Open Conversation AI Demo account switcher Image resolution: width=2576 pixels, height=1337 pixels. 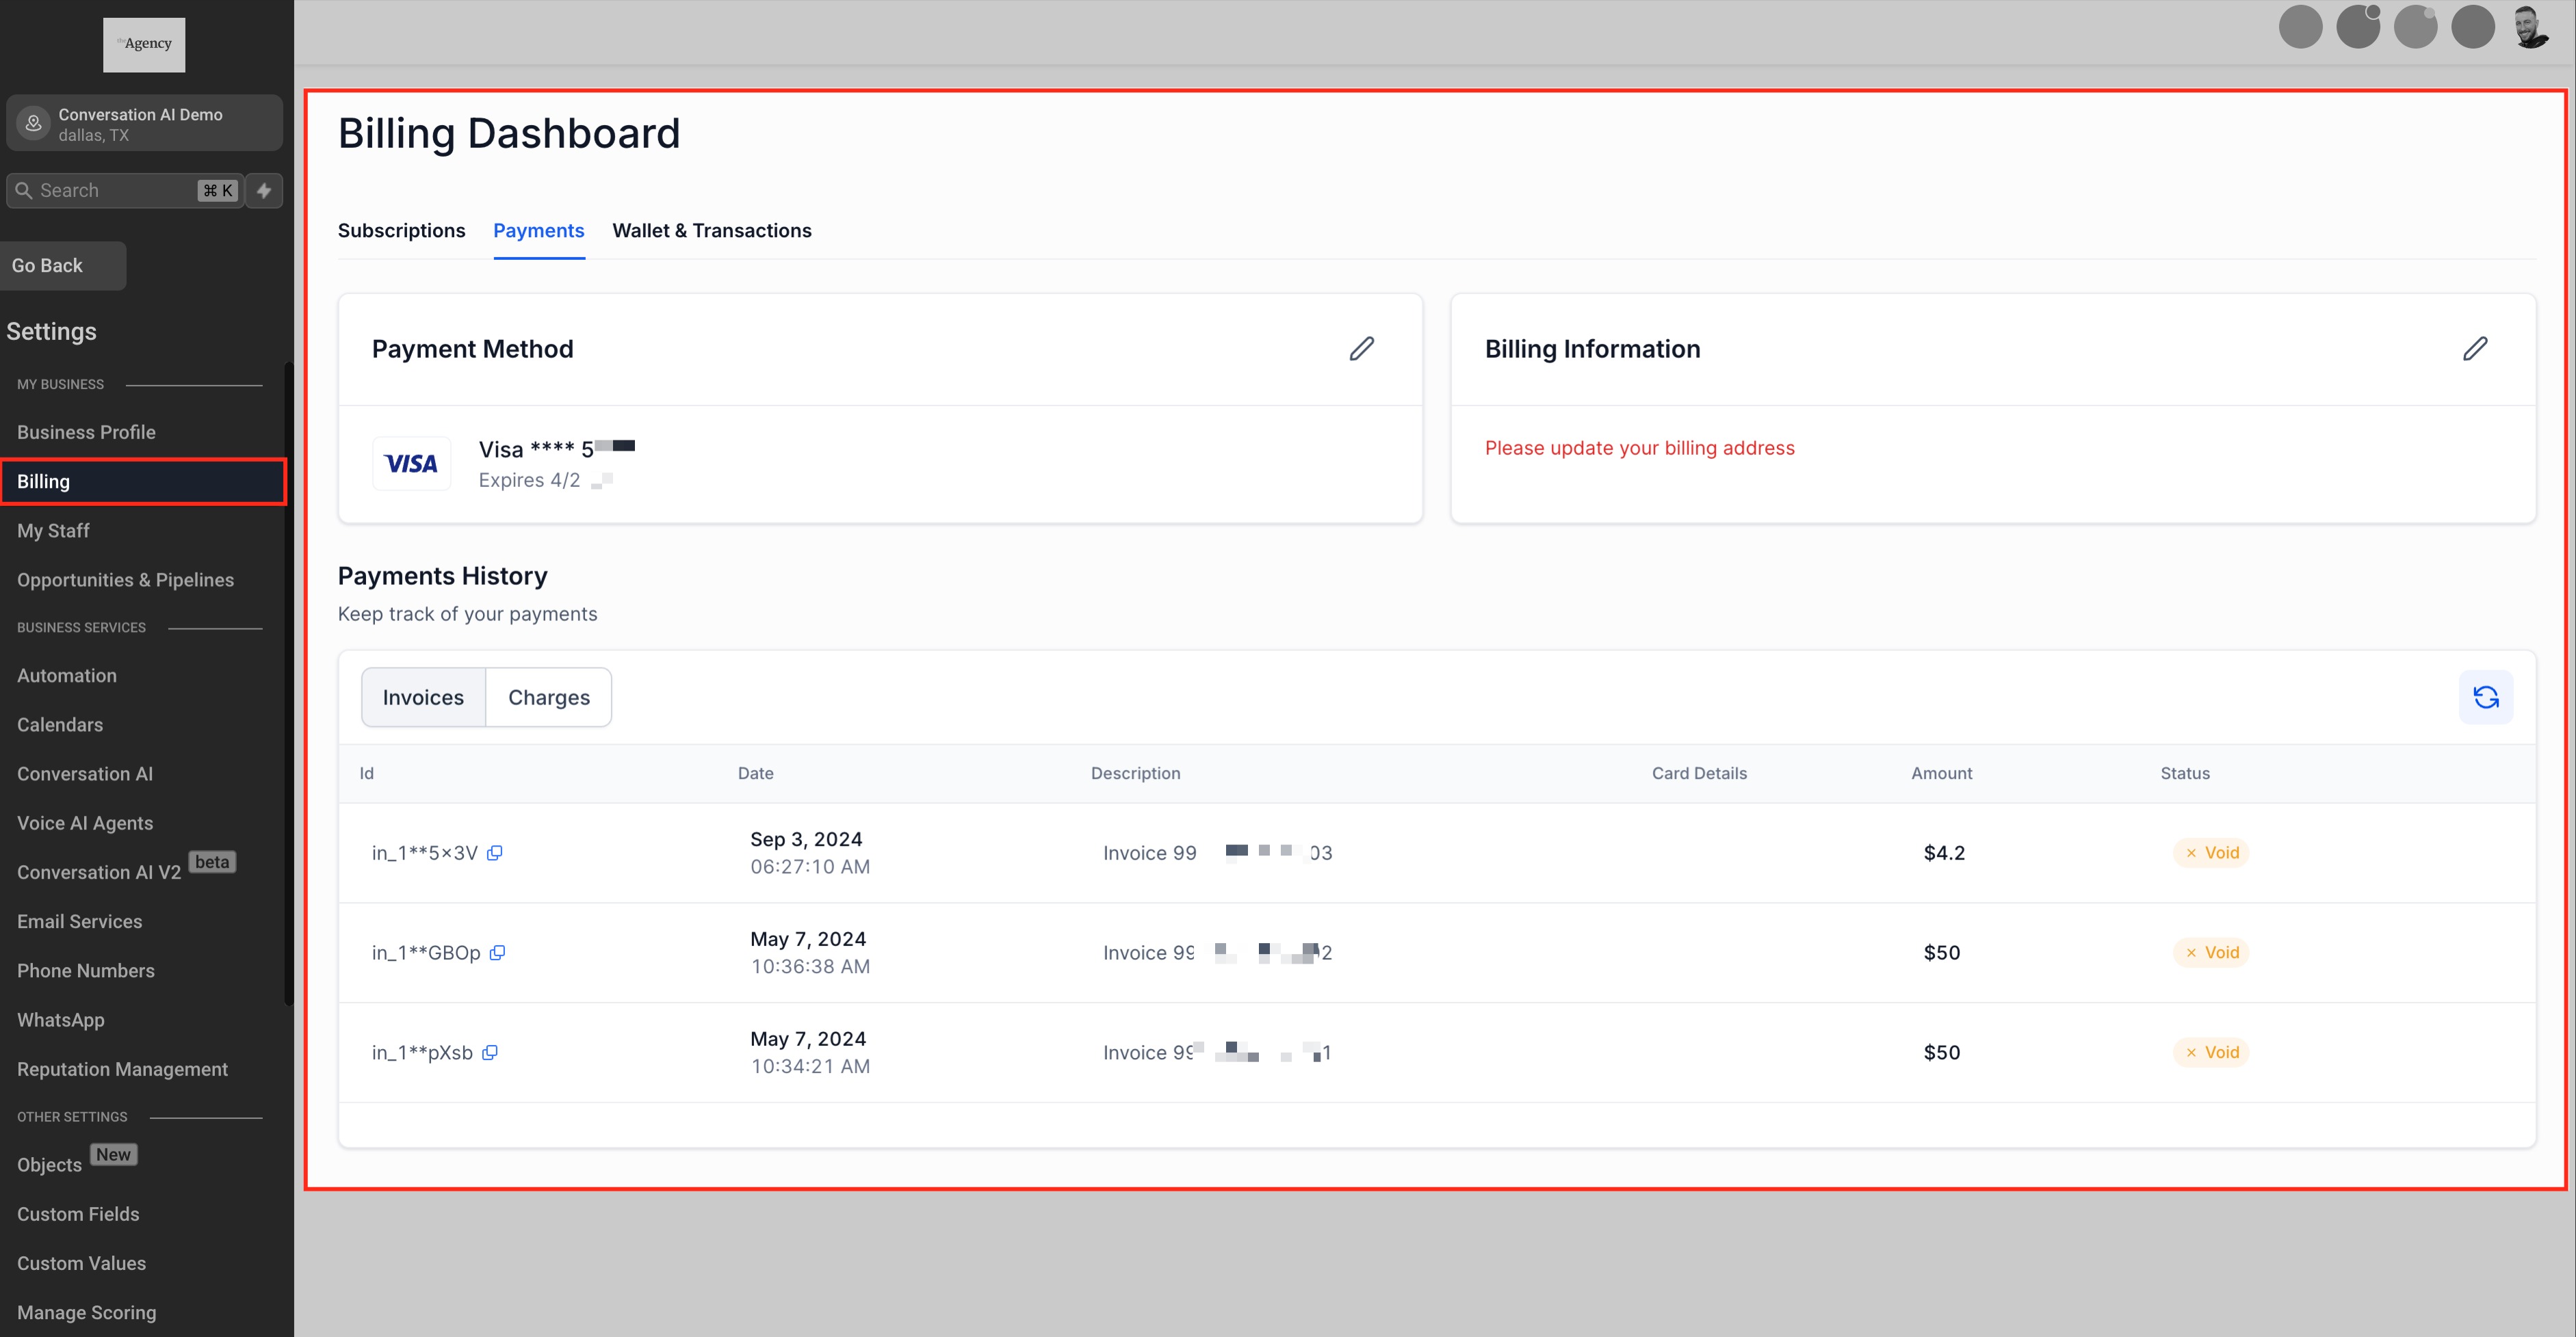point(144,124)
